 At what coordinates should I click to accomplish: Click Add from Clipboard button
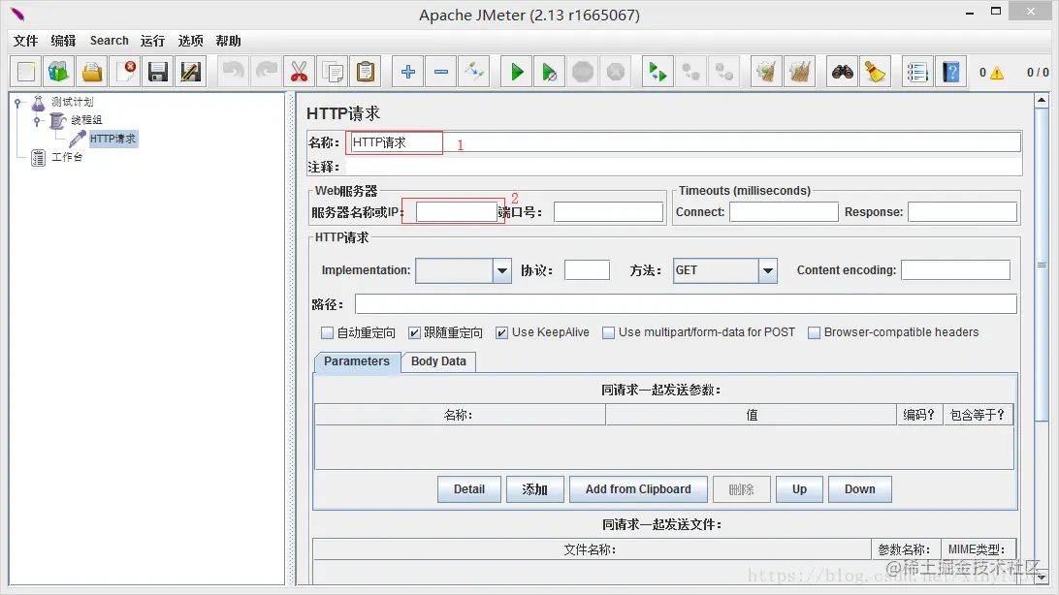(638, 489)
